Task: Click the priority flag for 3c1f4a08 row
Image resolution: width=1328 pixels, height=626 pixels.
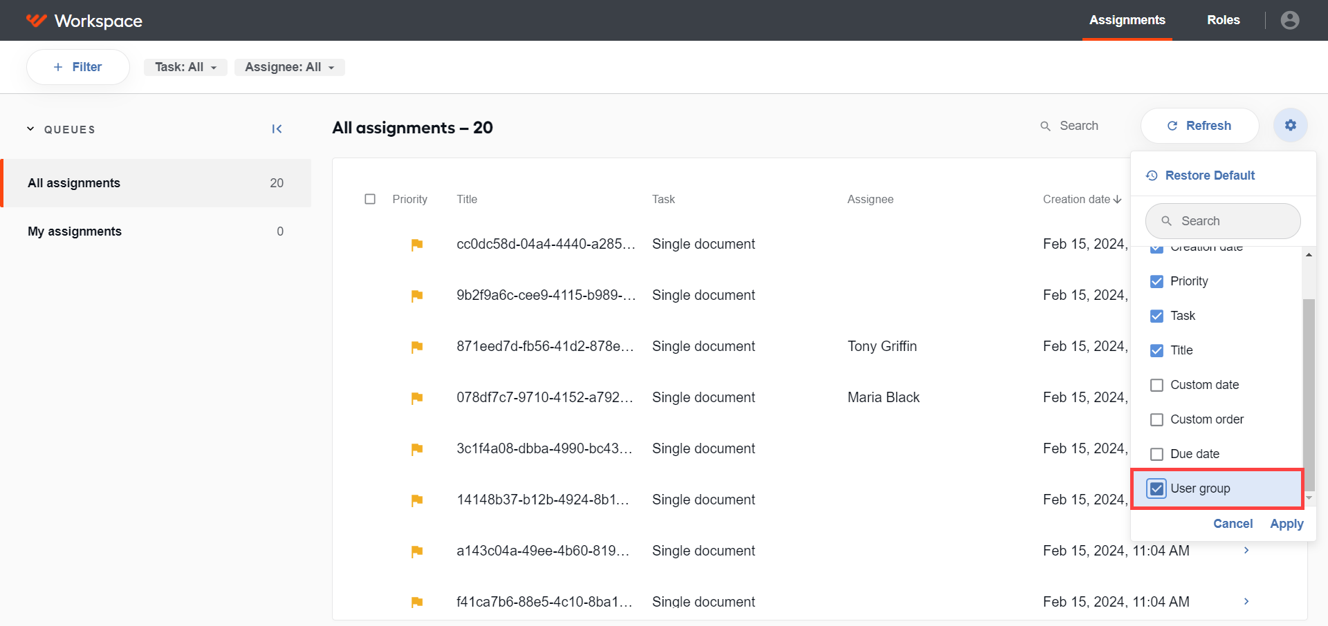Action: 416,448
